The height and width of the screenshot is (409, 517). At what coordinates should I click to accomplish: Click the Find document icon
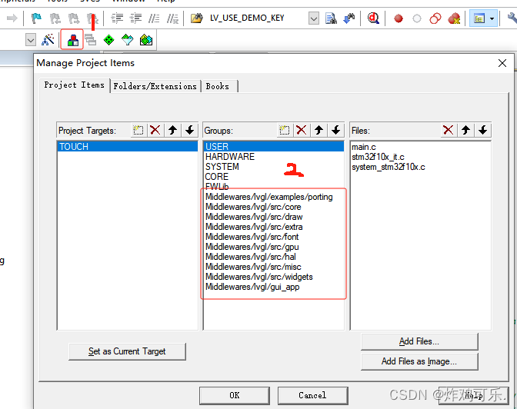pos(331,18)
